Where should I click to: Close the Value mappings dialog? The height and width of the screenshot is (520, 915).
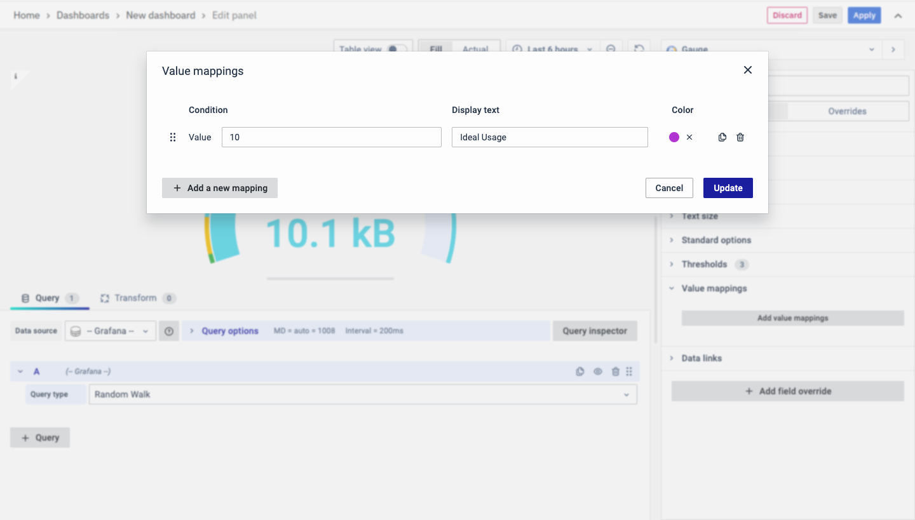[748, 70]
